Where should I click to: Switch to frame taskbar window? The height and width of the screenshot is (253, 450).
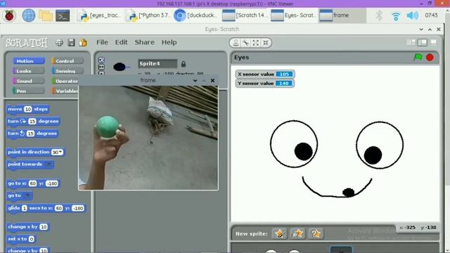pyautogui.click(x=342, y=15)
